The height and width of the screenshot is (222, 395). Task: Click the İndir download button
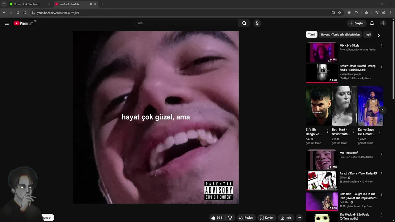click(x=286, y=218)
